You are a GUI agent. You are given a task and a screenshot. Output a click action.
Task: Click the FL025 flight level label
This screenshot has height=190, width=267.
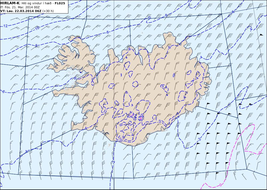60,3
